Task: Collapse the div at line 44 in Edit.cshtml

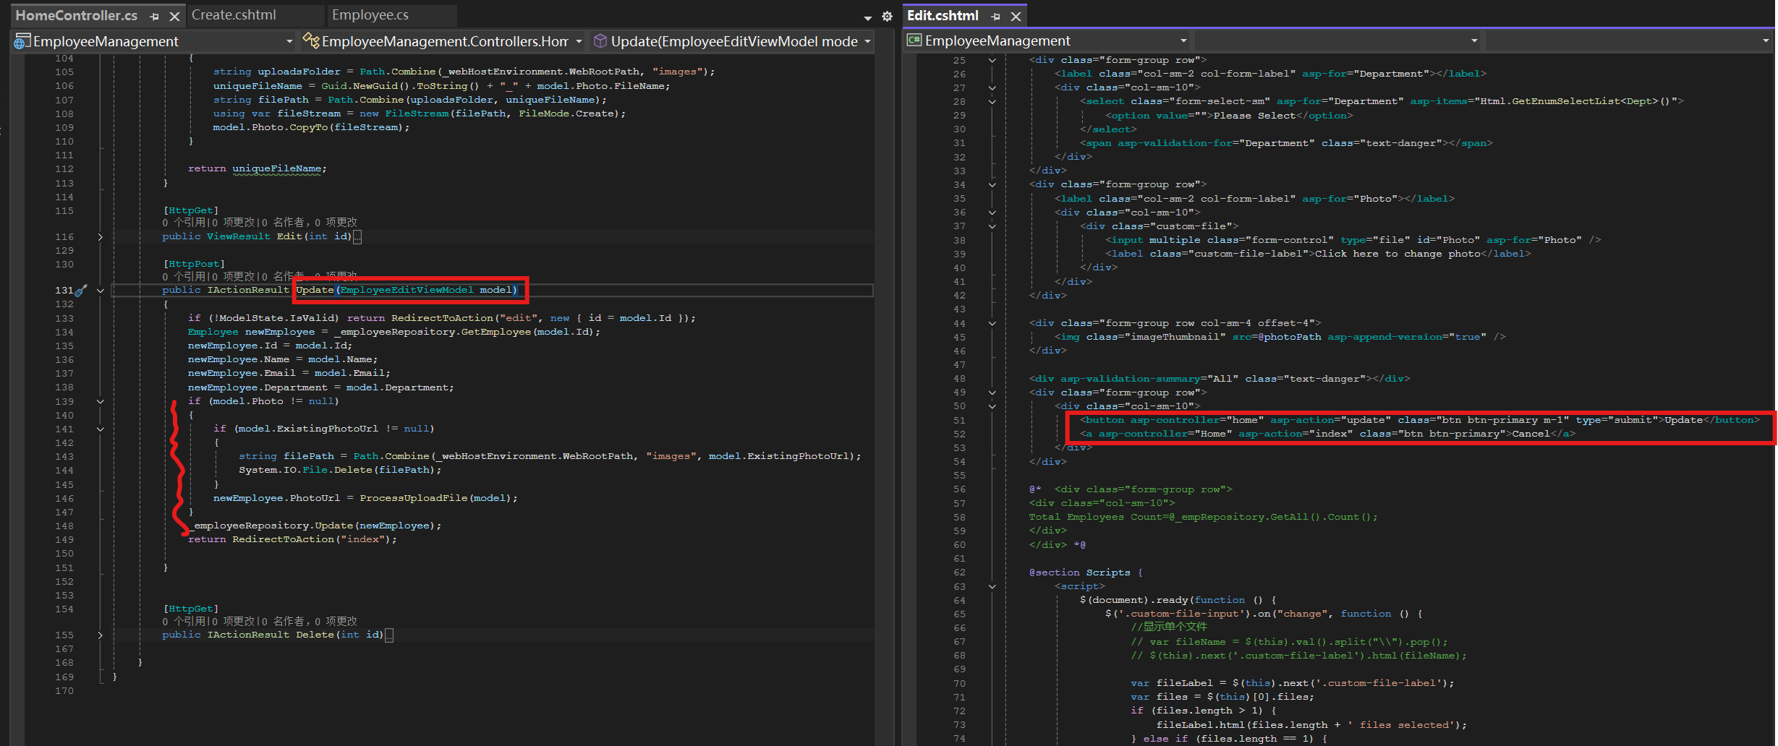Action: pyautogui.click(x=992, y=323)
